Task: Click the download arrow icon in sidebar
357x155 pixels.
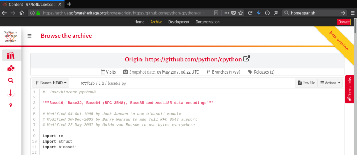Action: pyautogui.click(x=10, y=93)
